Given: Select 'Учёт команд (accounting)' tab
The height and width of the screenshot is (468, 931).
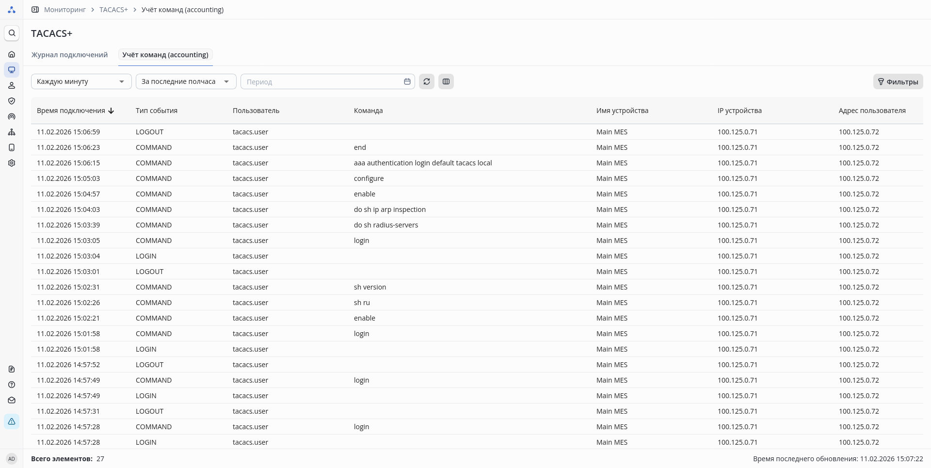Looking at the screenshot, I should 165,55.
